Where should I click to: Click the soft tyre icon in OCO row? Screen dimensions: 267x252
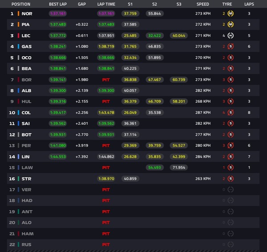(x=231, y=57)
